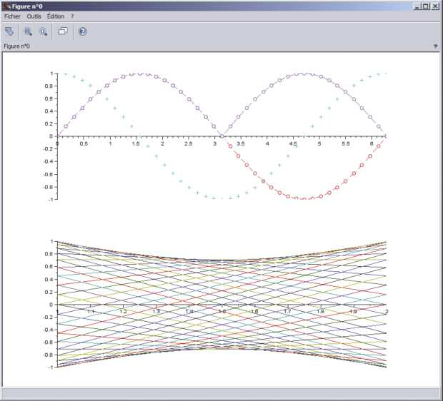Viewport: 443px width, 401px height.
Task: Maximize the Figure n°0 window
Action: pos(426,6)
